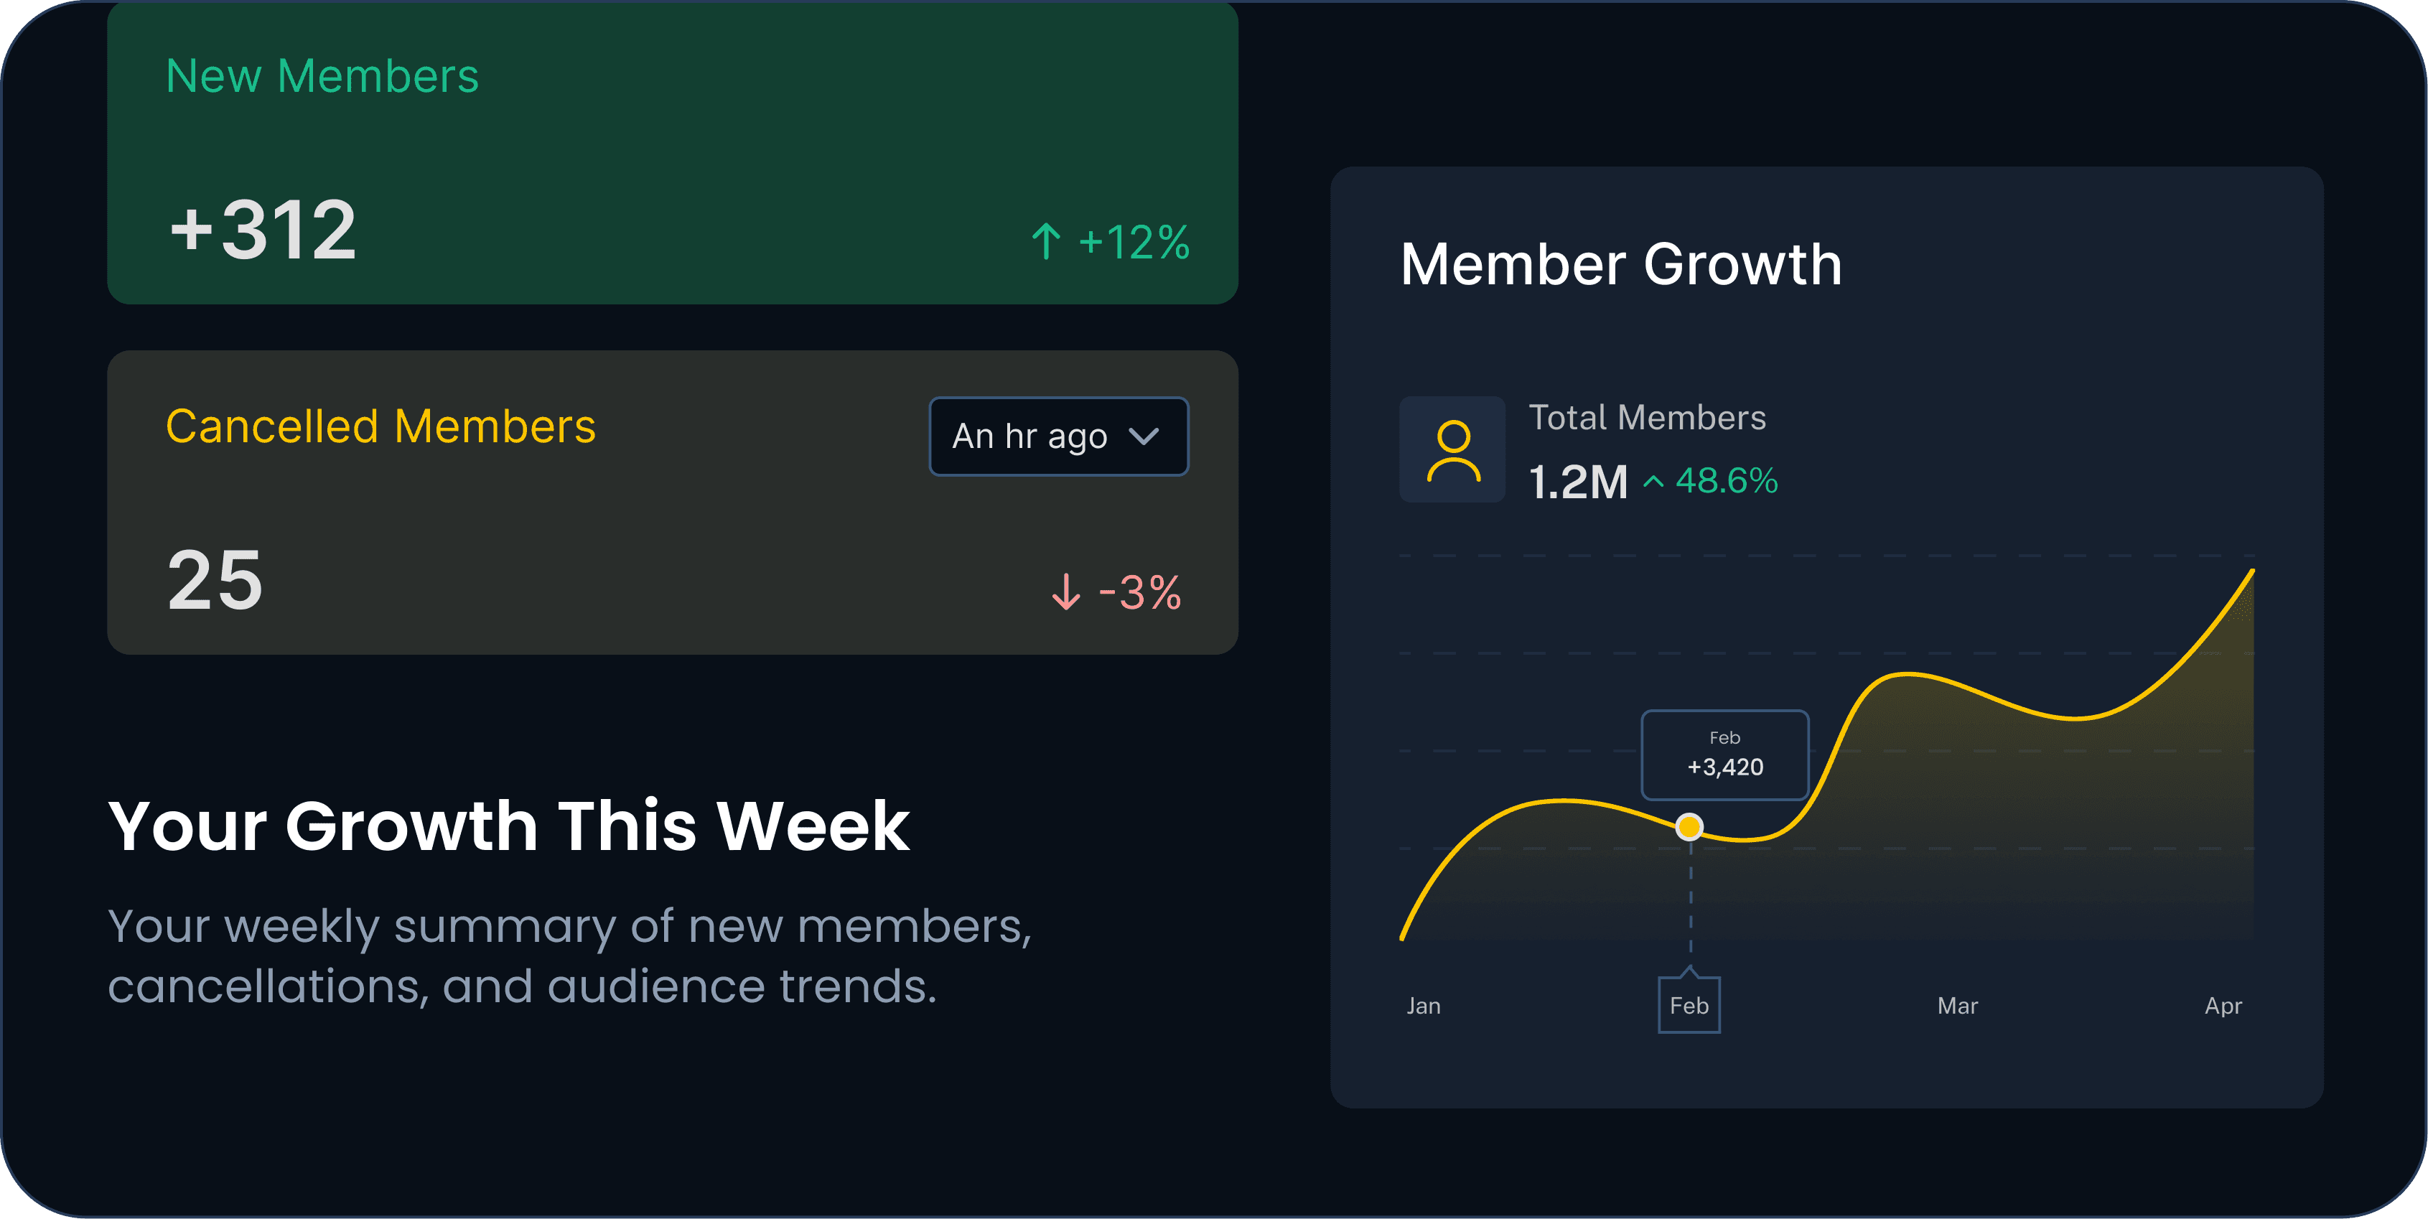
Task: Click the Member Growth chart title
Action: (1621, 264)
